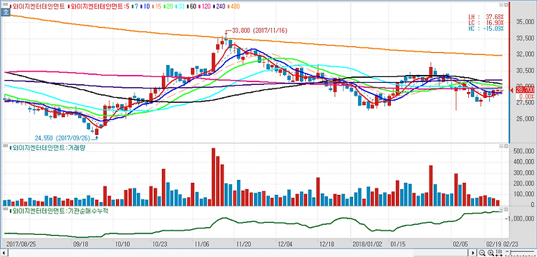
Task: Click the 12/04 date label
Action: 285,244
